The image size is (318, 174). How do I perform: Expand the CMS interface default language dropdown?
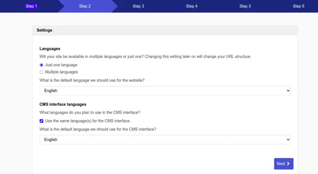point(165,139)
